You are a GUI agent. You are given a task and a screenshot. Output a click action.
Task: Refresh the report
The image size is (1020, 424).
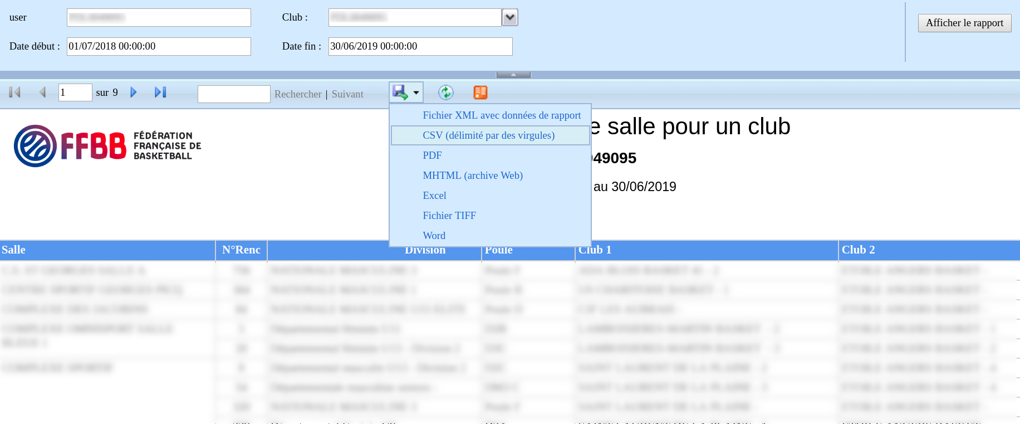[x=446, y=92]
